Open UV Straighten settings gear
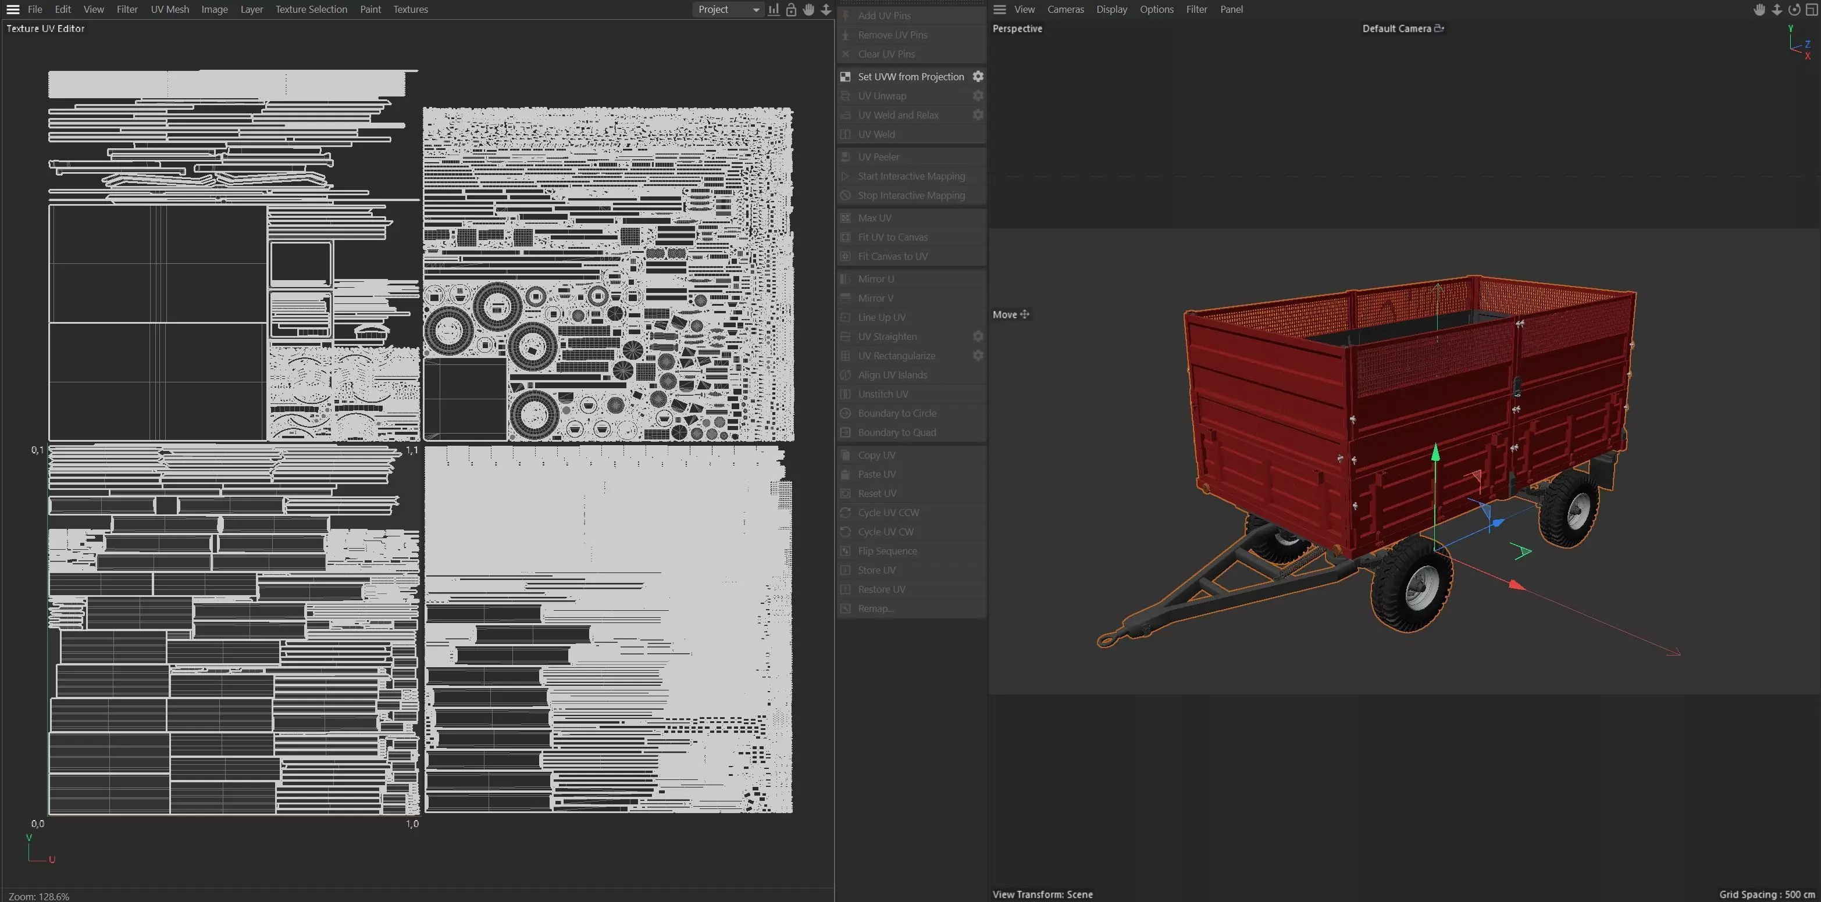The width and height of the screenshot is (1821, 902). pos(978,337)
